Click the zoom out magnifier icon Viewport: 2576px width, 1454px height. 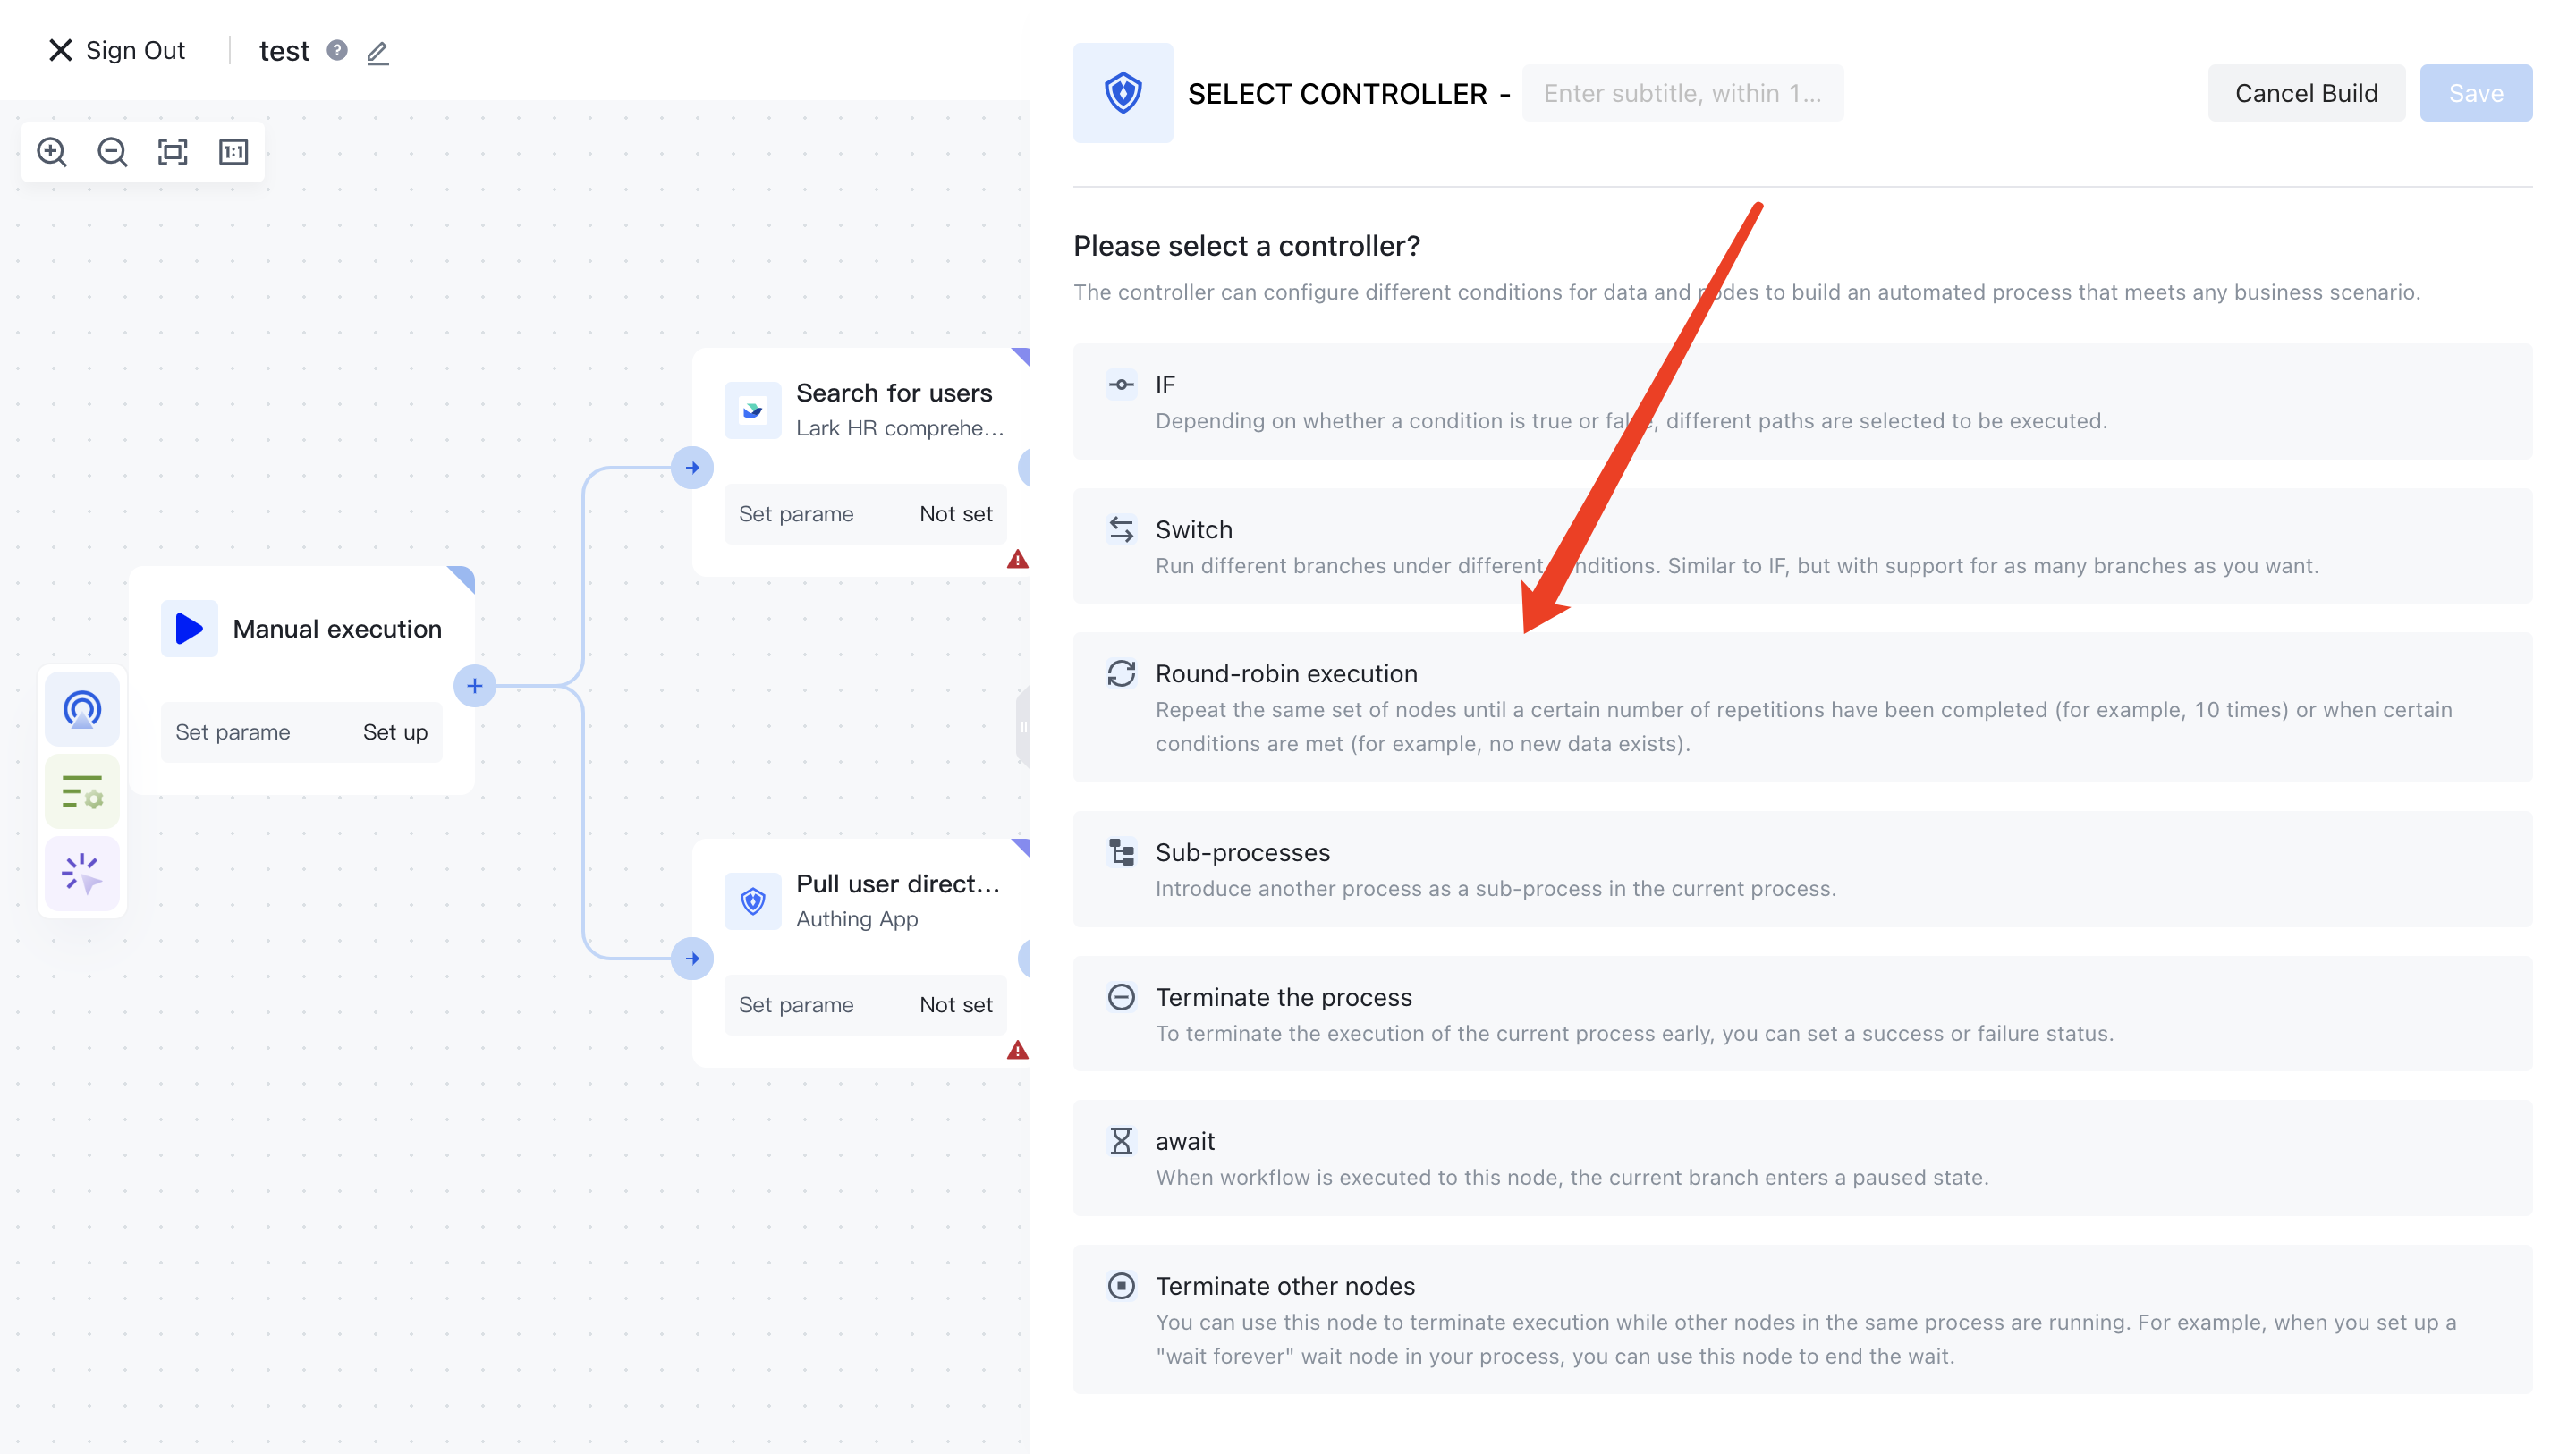coord(112,152)
